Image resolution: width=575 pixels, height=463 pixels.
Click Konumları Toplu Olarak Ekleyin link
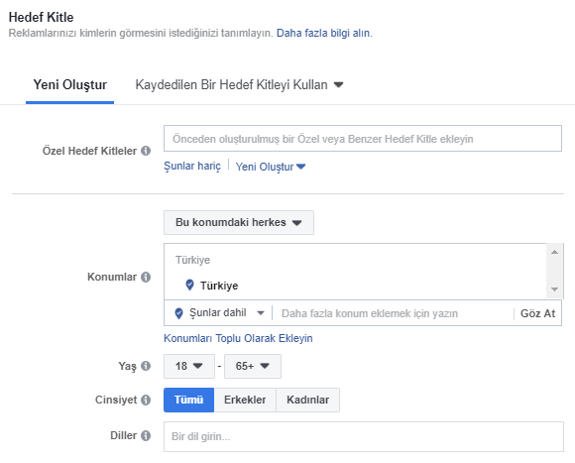[x=238, y=338]
